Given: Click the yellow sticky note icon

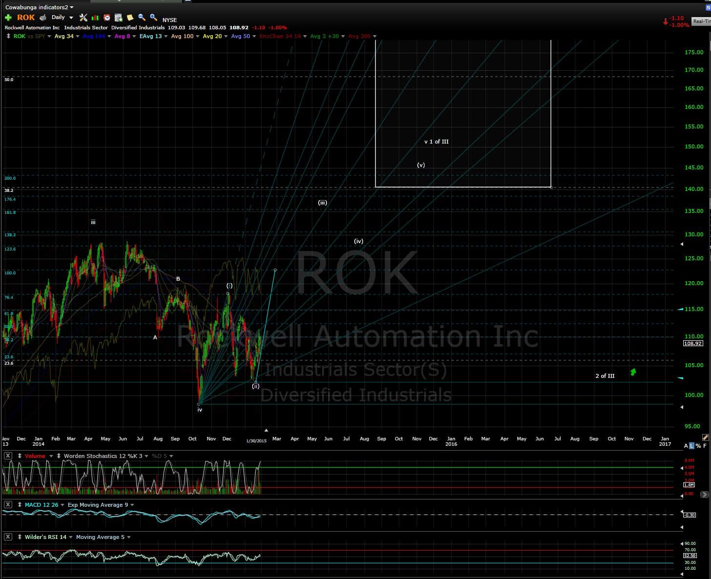Looking at the screenshot, I should pyautogui.click(x=130, y=18).
